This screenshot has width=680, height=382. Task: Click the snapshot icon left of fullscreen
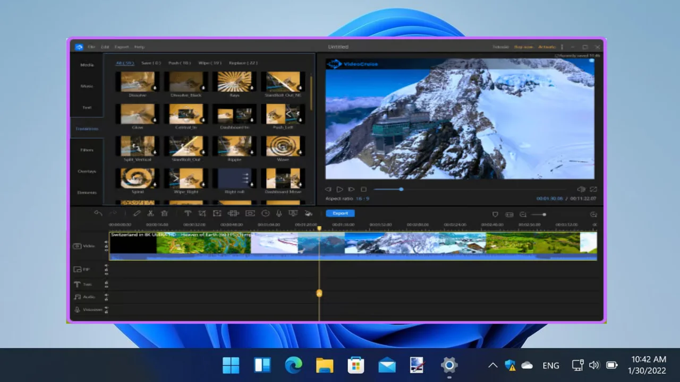[581, 189]
